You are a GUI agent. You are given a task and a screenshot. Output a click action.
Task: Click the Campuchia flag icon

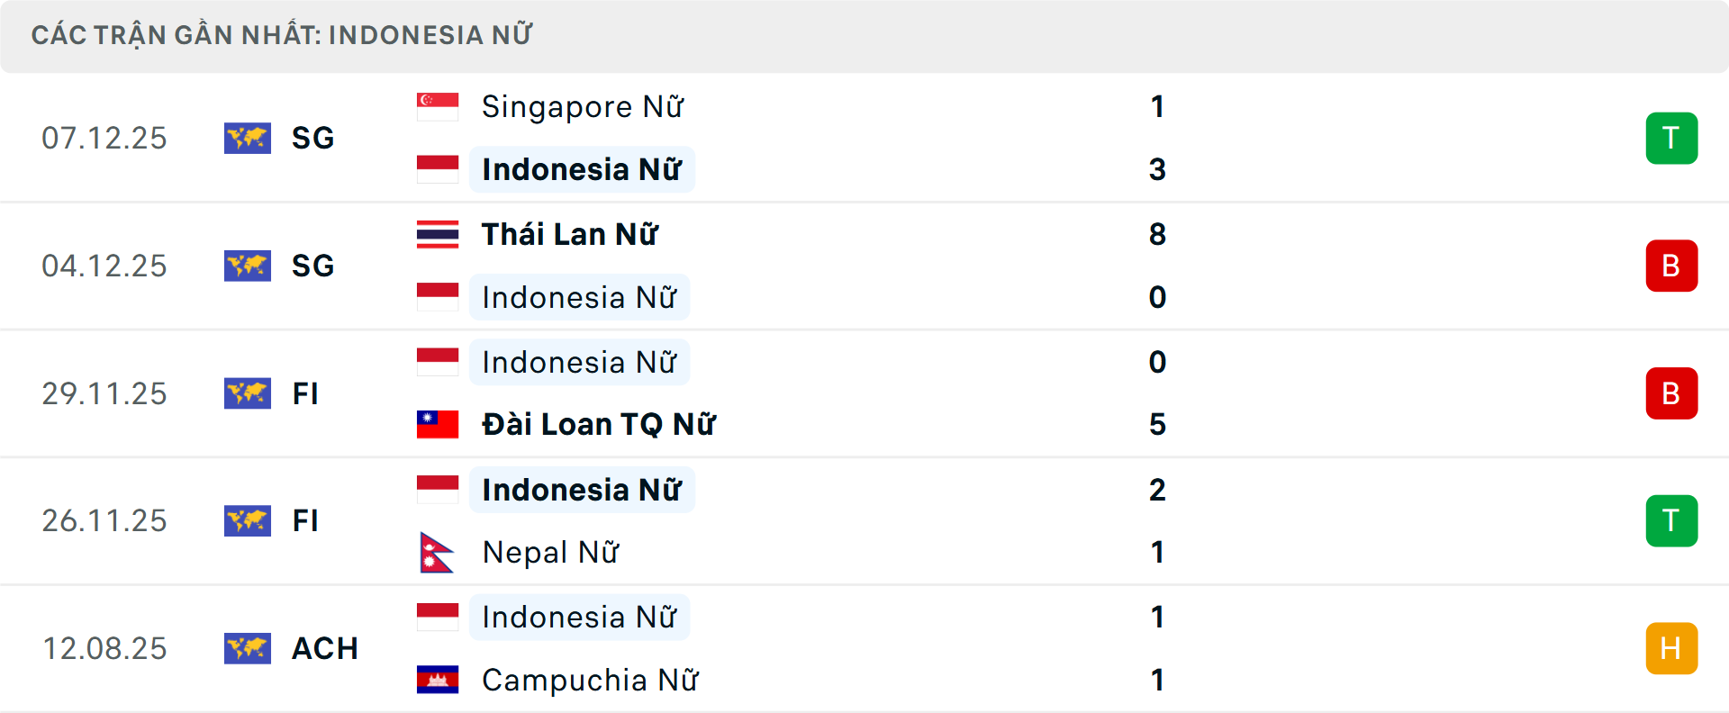tap(437, 680)
